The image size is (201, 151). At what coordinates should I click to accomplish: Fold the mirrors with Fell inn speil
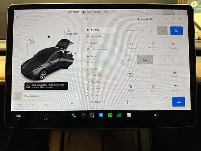(x=131, y=46)
